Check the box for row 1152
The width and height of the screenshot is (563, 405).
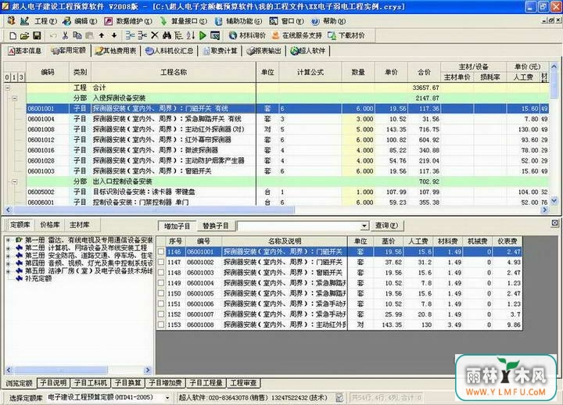coord(161,314)
